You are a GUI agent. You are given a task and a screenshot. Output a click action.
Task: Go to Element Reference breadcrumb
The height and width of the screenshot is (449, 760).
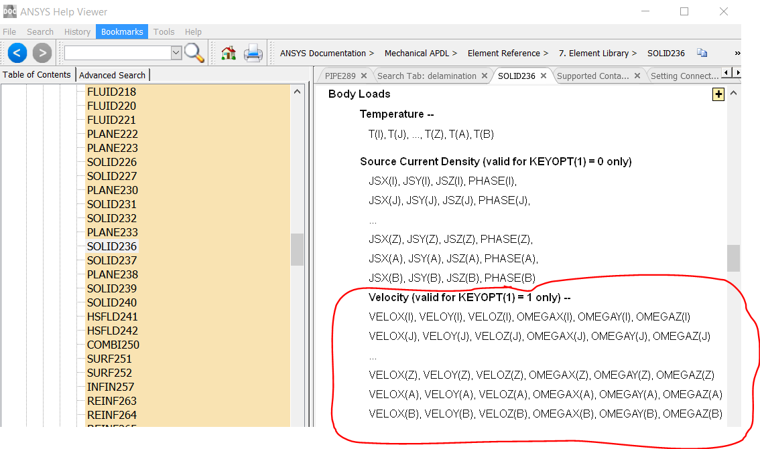[x=503, y=54]
